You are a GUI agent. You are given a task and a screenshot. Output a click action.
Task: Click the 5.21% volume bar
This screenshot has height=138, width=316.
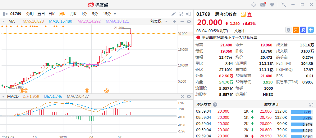coord(302,130)
